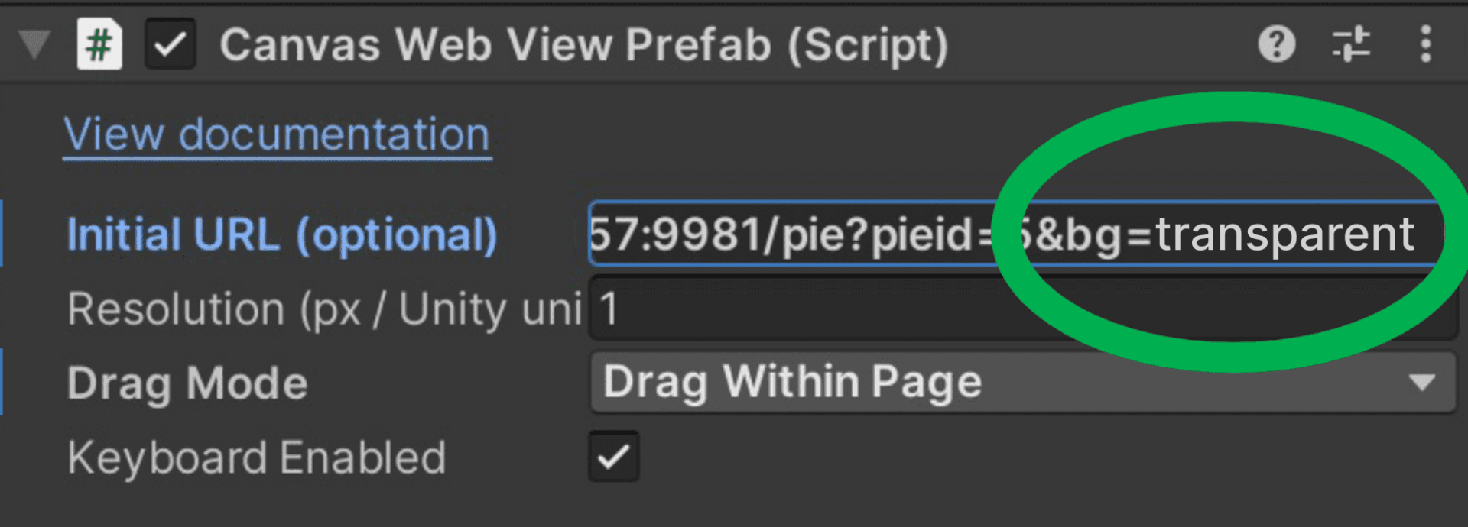The height and width of the screenshot is (527, 1468).
Task: Click the Initial URL field label
Action: [281, 234]
